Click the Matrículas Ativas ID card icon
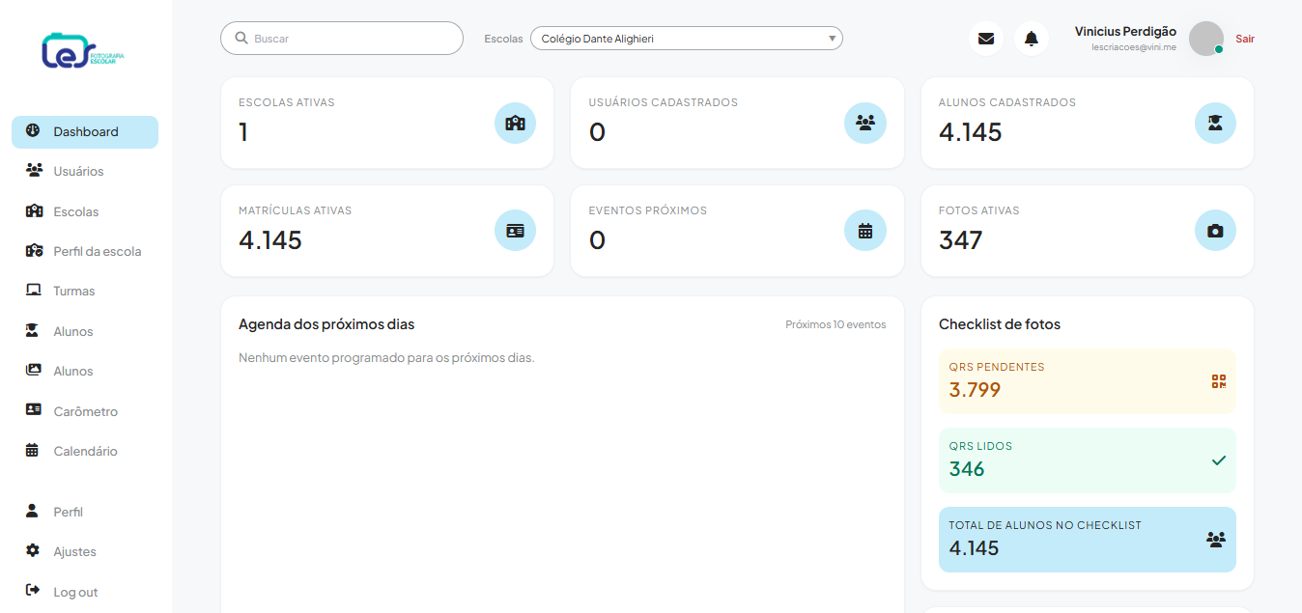This screenshot has height=613, width=1302. [515, 232]
